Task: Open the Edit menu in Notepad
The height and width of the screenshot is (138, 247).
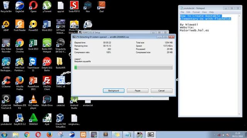Action: click(188, 12)
